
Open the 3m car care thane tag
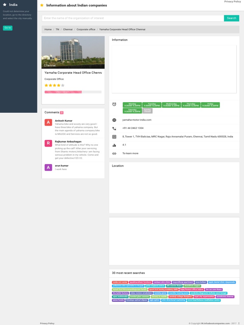pyautogui.click(x=214, y=289)
